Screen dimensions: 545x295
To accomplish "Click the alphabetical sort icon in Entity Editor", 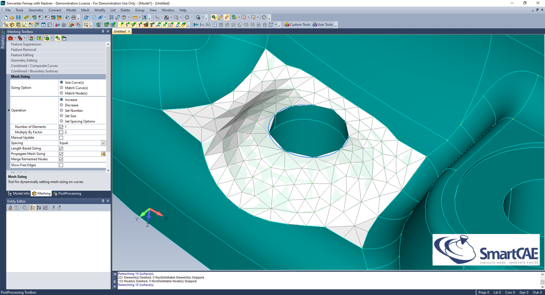I will (x=39, y=208).
